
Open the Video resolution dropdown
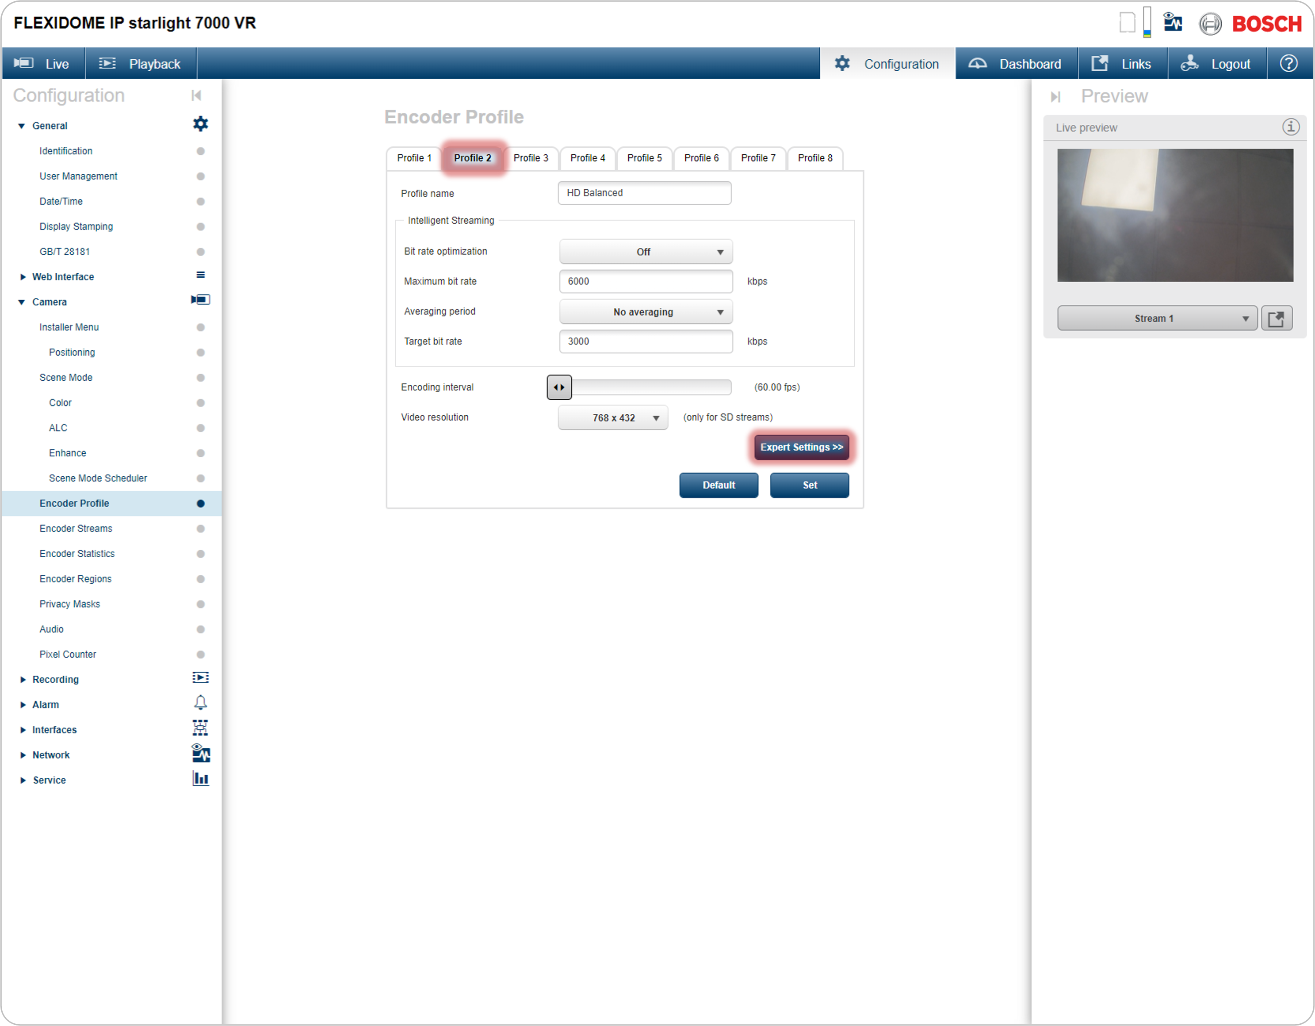pyautogui.click(x=613, y=418)
